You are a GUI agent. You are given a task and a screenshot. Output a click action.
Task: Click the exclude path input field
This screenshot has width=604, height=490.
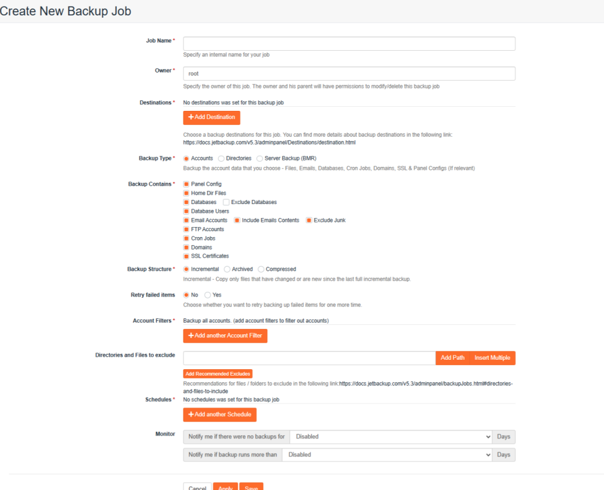(309, 358)
